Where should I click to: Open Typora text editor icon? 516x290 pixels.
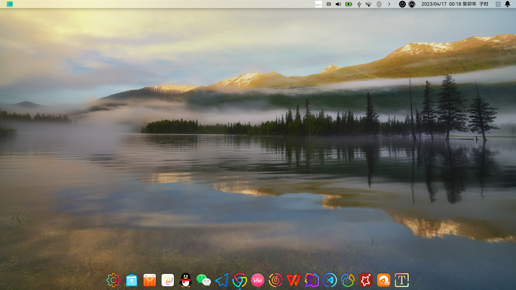(402, 280)
